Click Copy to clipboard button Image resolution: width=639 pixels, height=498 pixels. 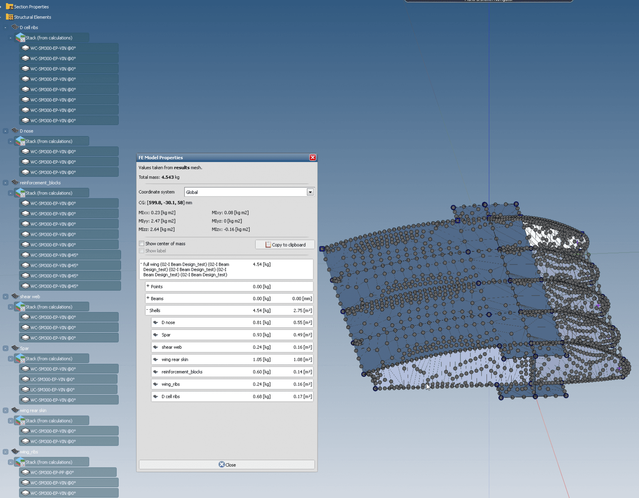285,245
